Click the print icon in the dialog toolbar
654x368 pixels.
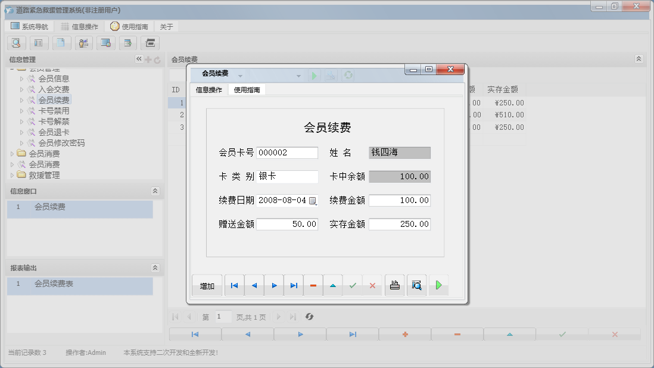[x=394, y=285]
